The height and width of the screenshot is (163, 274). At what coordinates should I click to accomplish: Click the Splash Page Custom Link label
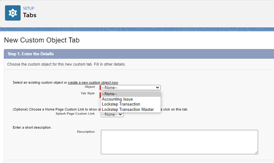point(75,114)
